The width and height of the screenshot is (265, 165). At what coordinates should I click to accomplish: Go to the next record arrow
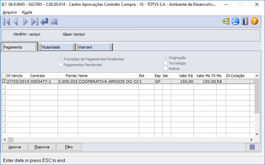(x=26, y=22)
